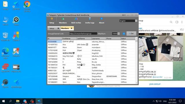Image resolution: width=185 pixels, height=104 pixels.
Task: Click the Group|Channel Link input field
Action: pos(83,34)
